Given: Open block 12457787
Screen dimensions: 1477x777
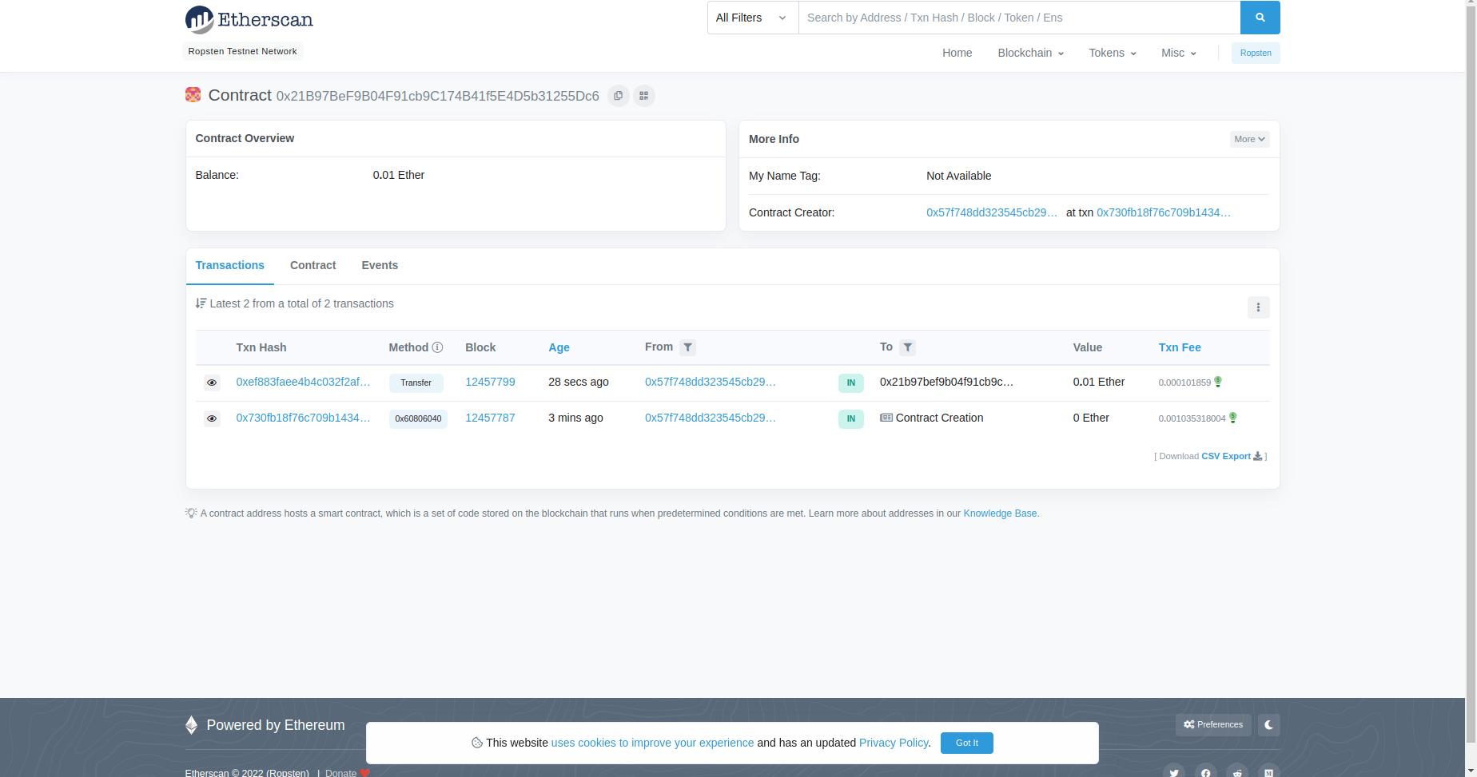Looking at the screenshot, I should pyautogui.click(x=490, y=418).
